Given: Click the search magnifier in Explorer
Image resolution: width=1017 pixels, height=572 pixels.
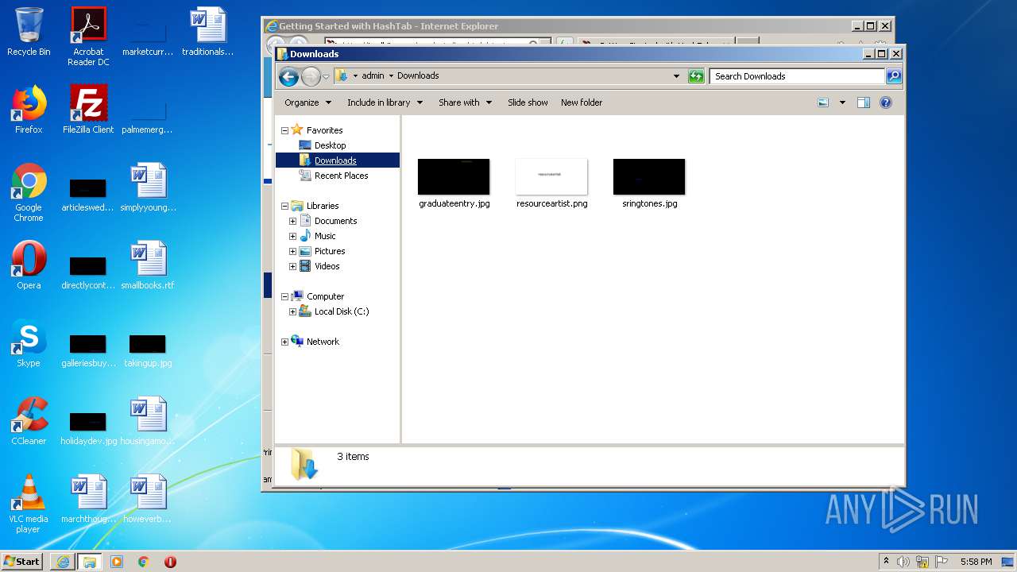Looking at the screenshot, I should tap(894, 76).
